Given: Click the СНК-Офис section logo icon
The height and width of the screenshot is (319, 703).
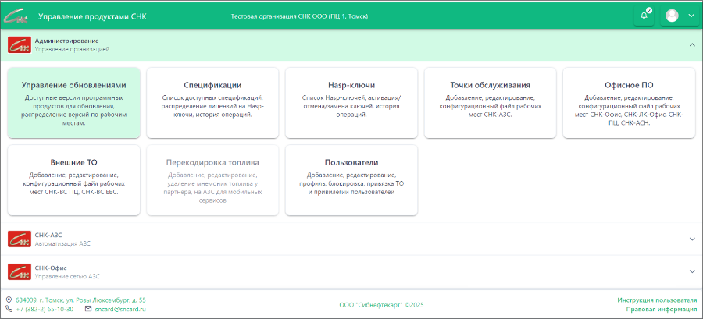Looking at the screenshot, I should (19, 271).
